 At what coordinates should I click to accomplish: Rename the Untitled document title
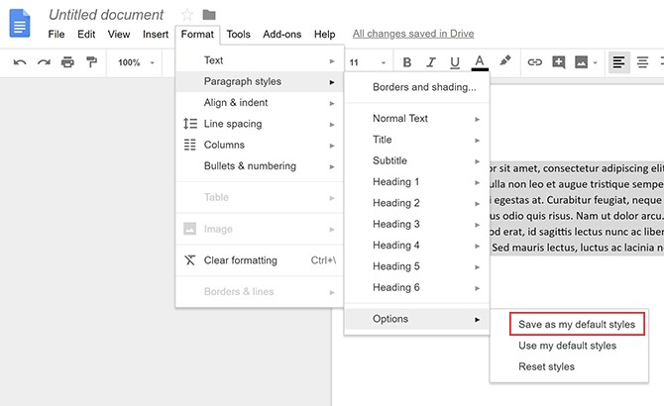tap(106, 15)
